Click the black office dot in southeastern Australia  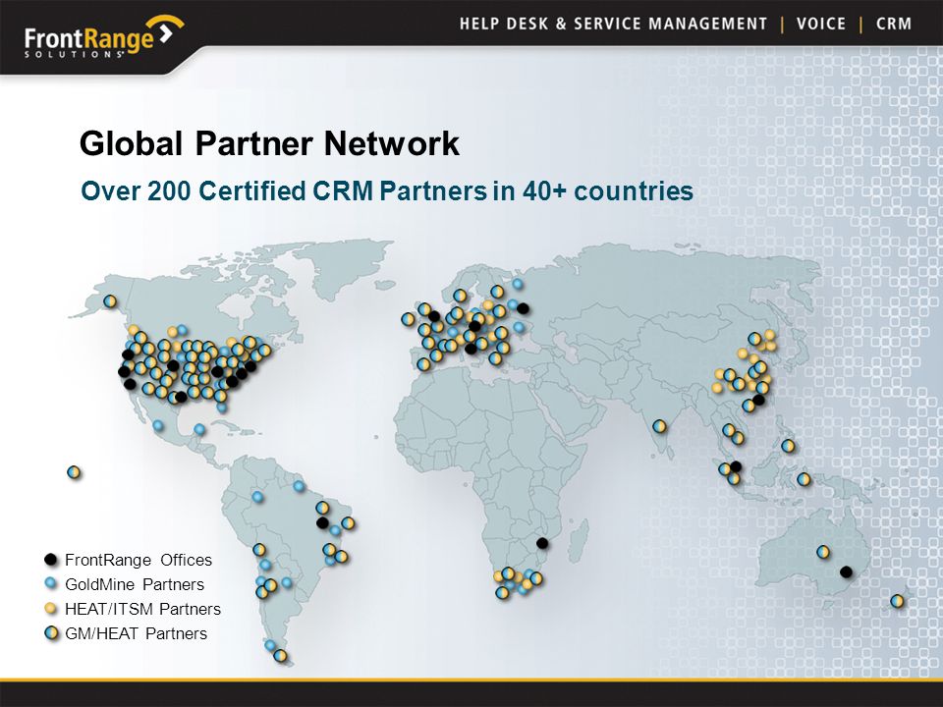[x=846, y=571]
